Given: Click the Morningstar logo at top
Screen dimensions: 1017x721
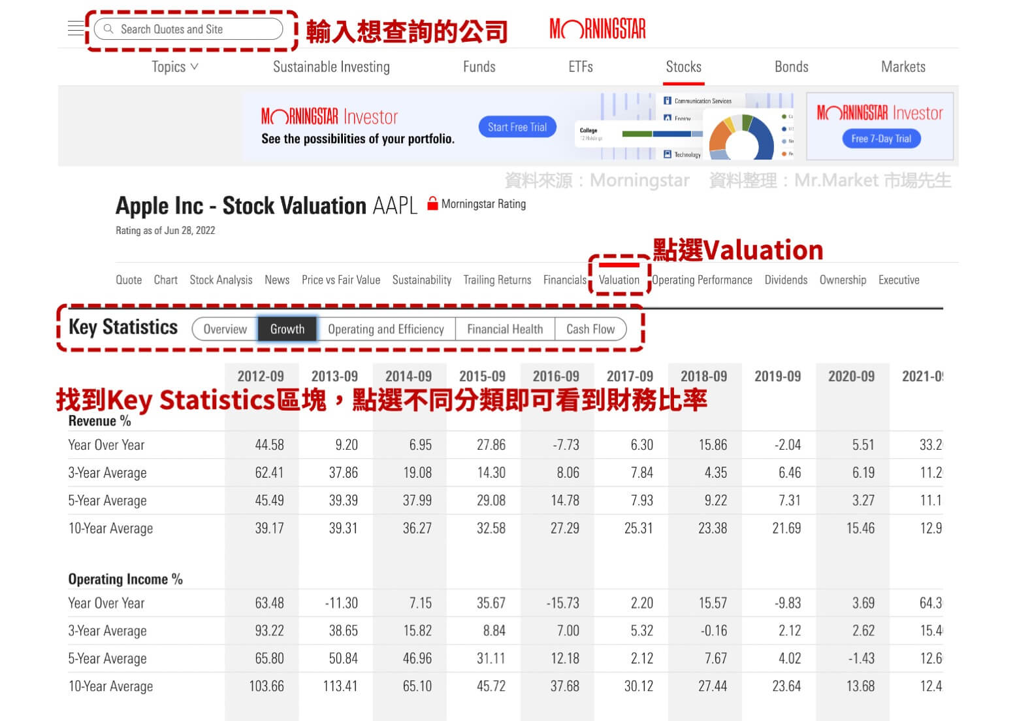Looking at the screenshot, I should (x=597, y=29).
